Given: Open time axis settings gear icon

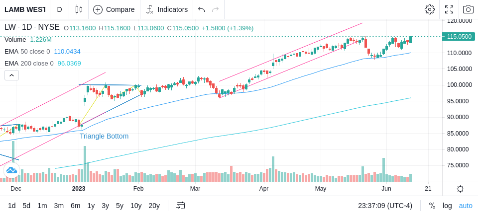Looking at the screenshot, I should [460, 189].
